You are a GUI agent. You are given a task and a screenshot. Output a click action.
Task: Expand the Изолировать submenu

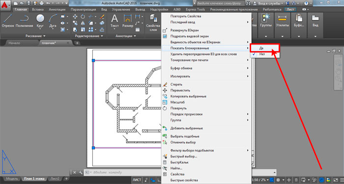(206, 76)
